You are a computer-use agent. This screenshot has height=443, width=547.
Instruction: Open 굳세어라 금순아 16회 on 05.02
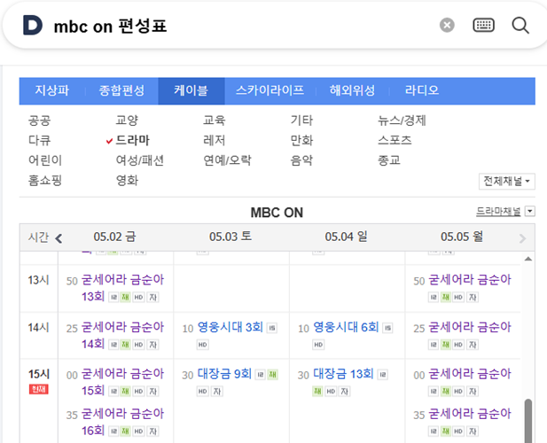tap(122, 422)
